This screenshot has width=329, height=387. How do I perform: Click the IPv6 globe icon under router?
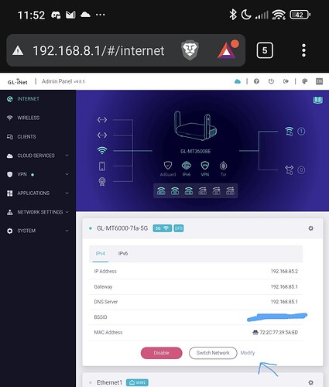point(187,166)
